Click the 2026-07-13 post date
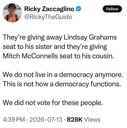 point(46,120)
